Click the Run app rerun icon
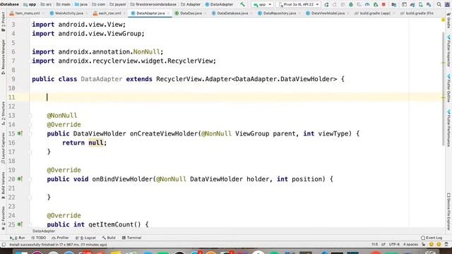 [326, 5]
